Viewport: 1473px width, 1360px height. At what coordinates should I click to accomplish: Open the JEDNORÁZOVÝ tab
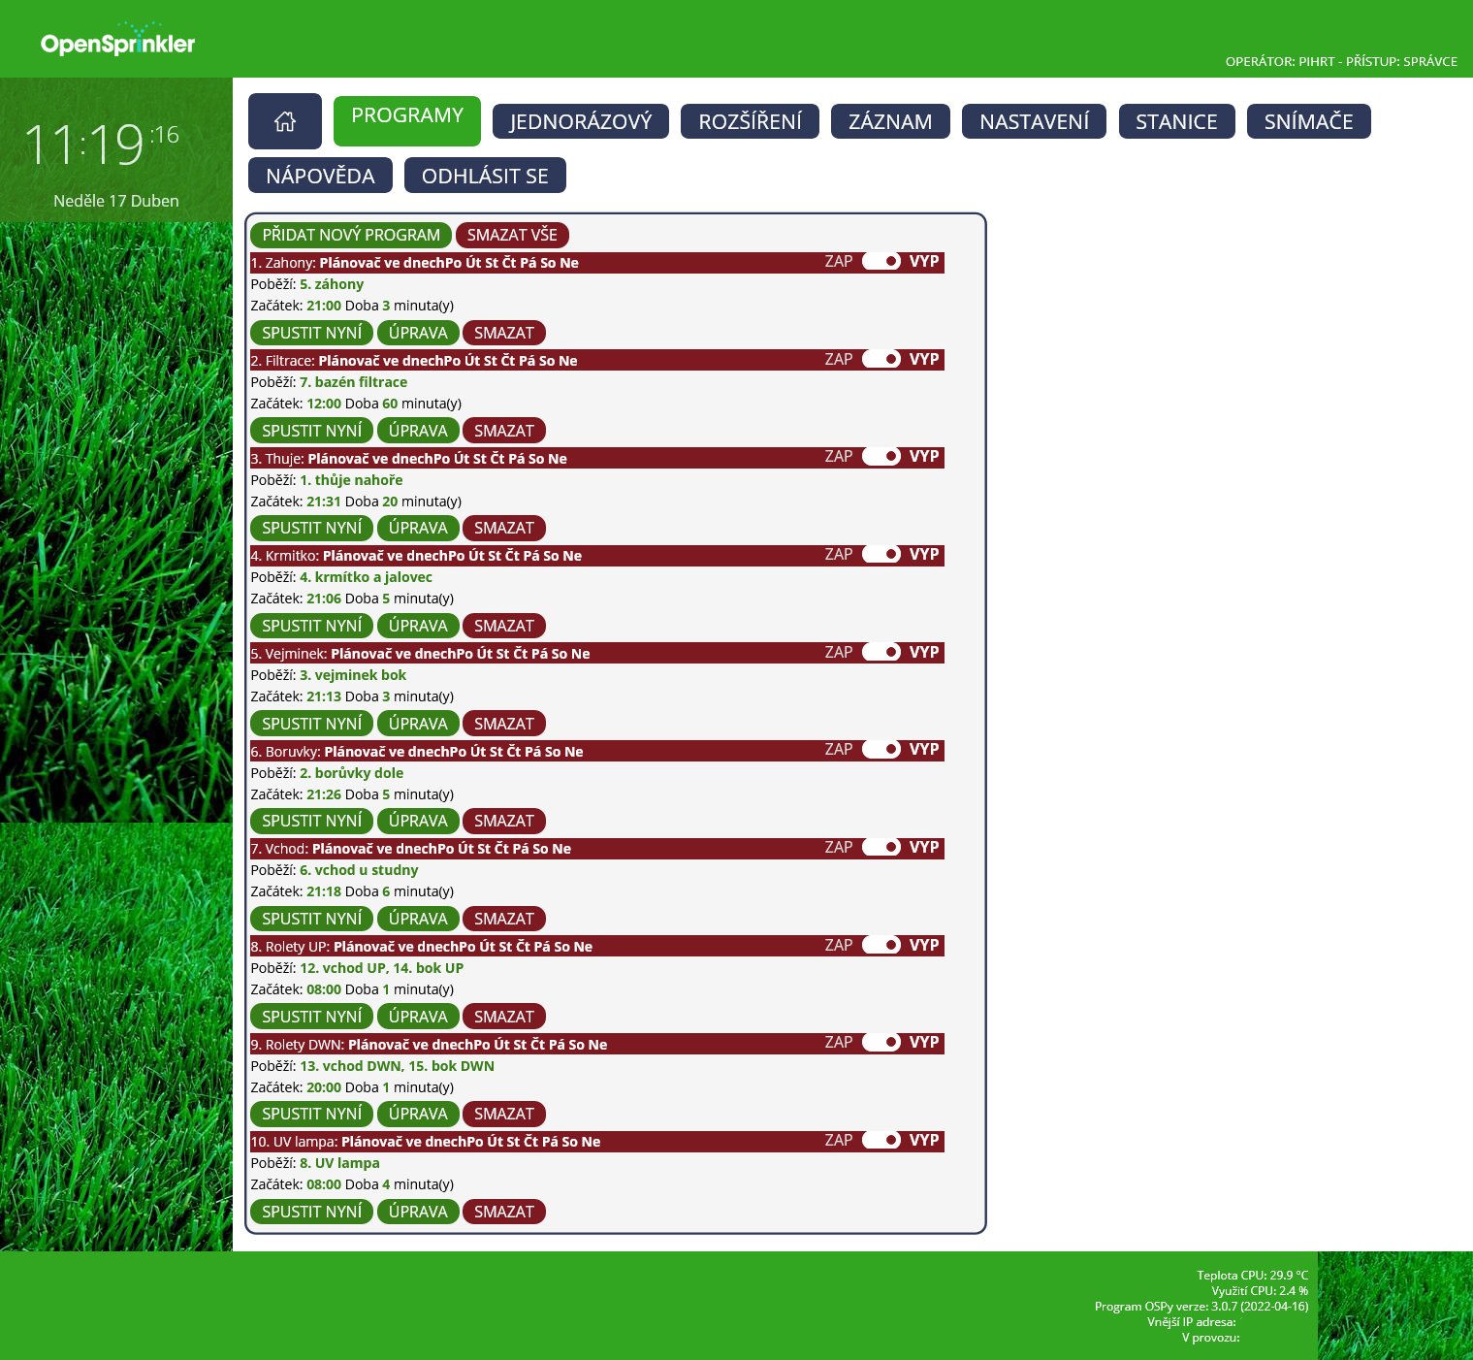581,121
